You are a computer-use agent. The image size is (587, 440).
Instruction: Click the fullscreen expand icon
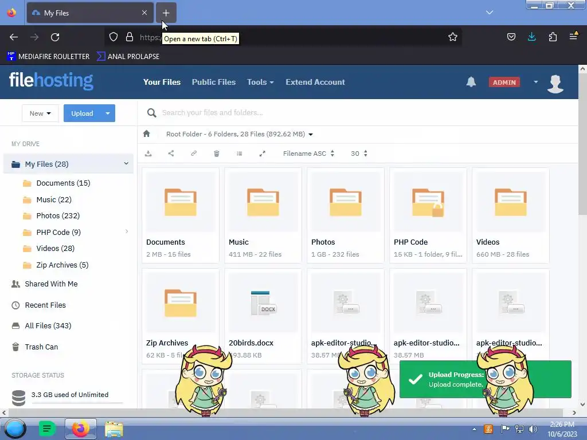[263, 154]
